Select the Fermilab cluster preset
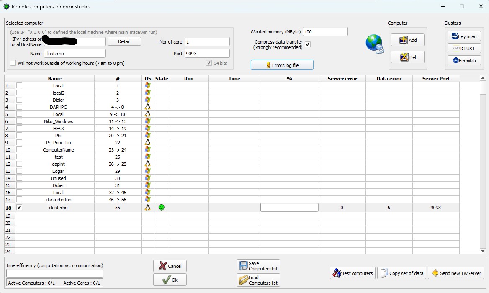This screenshot has height=293, width=489. pyautogui.click(x=464, y=60)
